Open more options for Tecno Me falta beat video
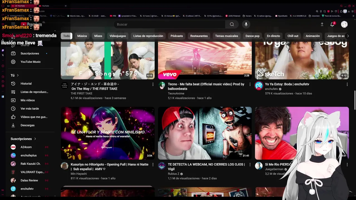This screenshot has width=356, height=200. (250, 84)
